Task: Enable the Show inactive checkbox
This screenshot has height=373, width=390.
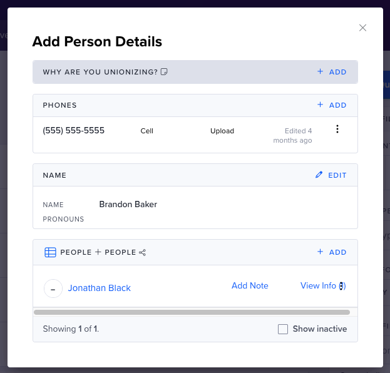Action: click(283, 329)
